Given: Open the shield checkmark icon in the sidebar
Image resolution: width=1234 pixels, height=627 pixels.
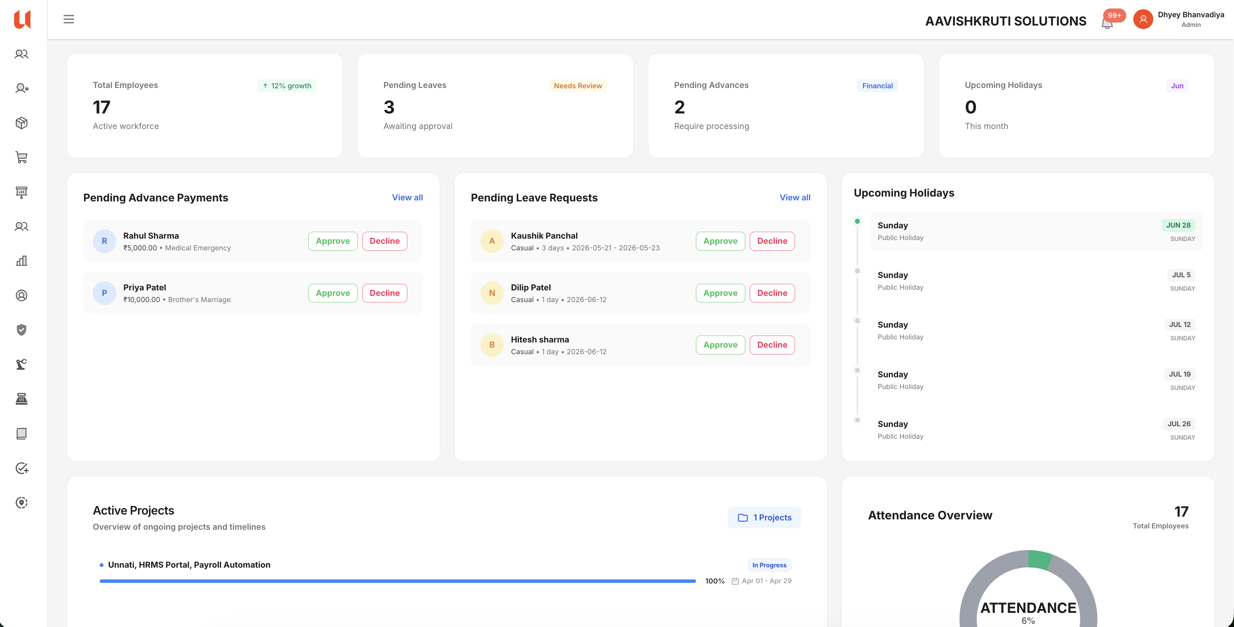Looking at the screenshot, I should click(22, 330).
